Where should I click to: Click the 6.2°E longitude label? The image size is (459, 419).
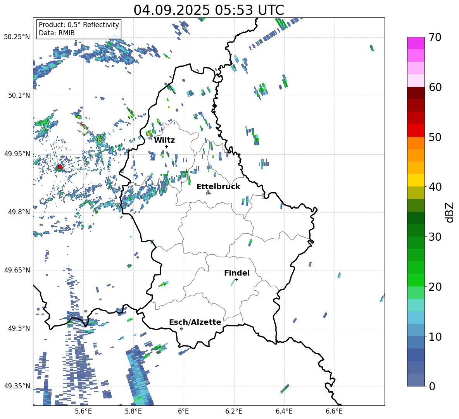click(x=234, y=411)
